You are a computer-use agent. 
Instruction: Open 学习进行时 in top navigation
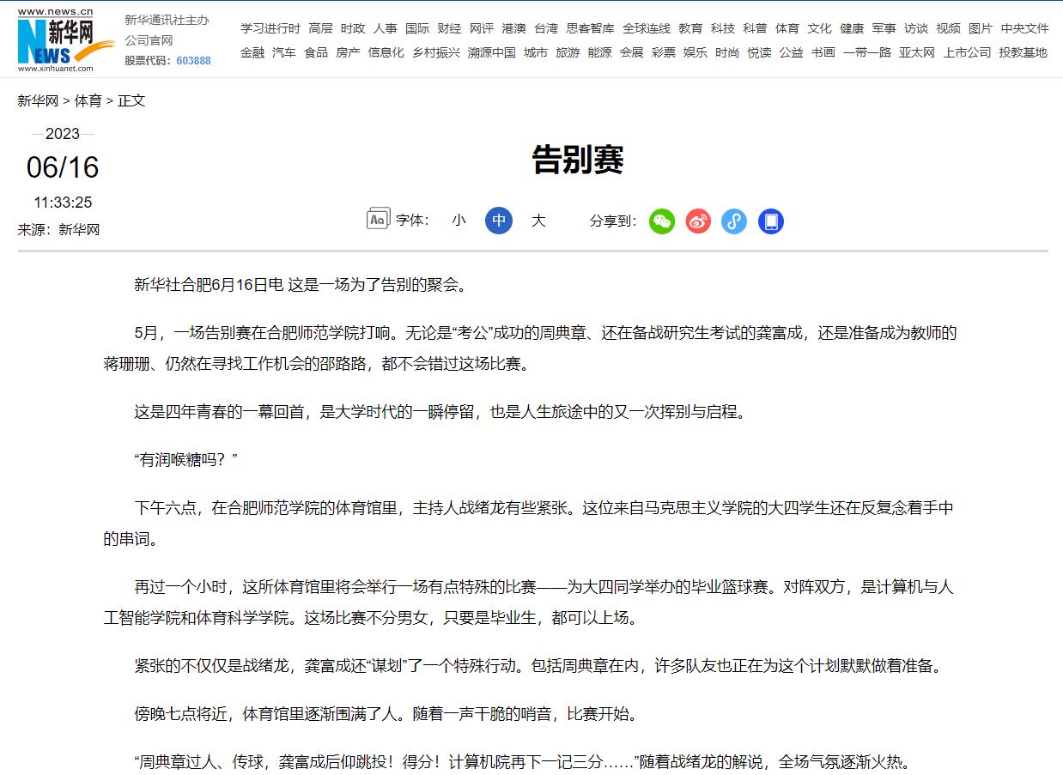point(270,28)
